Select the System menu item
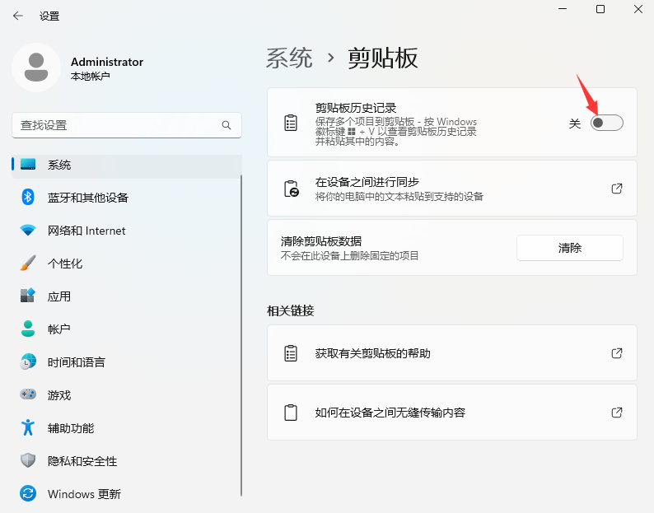The width and height of the screenshot is (654, 513). point(59,165)
